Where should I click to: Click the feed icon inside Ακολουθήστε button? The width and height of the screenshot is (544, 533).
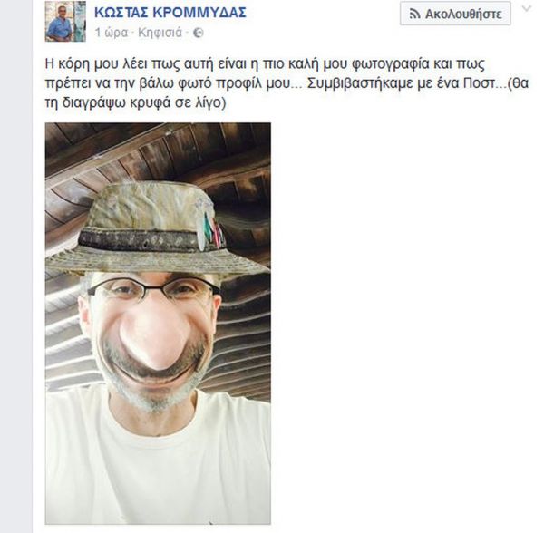pyautogui.click(x=414, y=15)
